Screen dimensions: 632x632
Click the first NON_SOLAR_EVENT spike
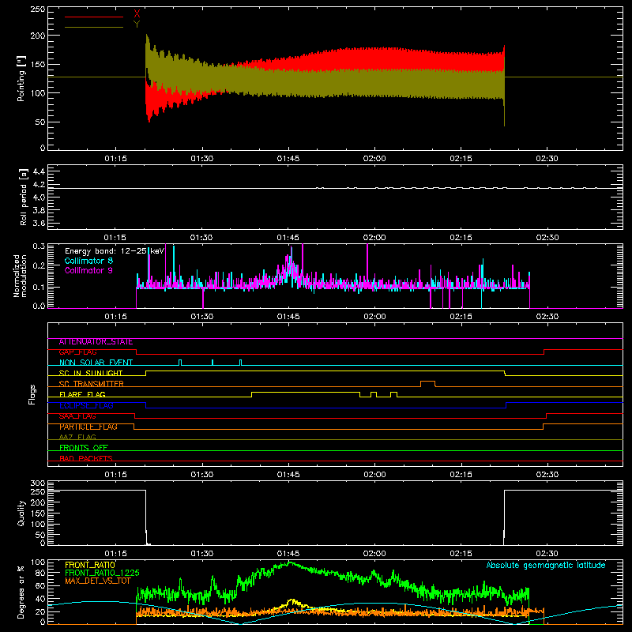[x=180, y=363]
